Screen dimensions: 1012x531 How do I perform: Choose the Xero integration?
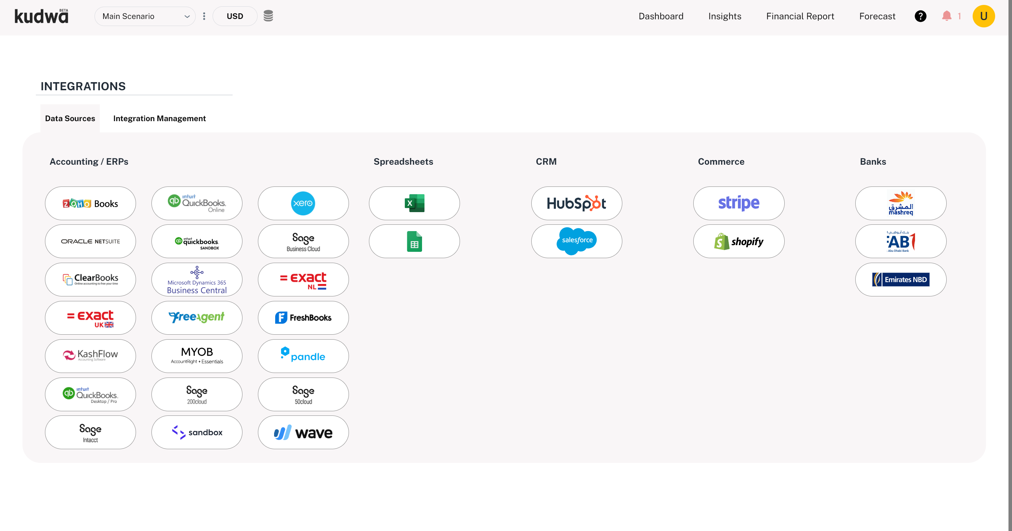[303, 203]
